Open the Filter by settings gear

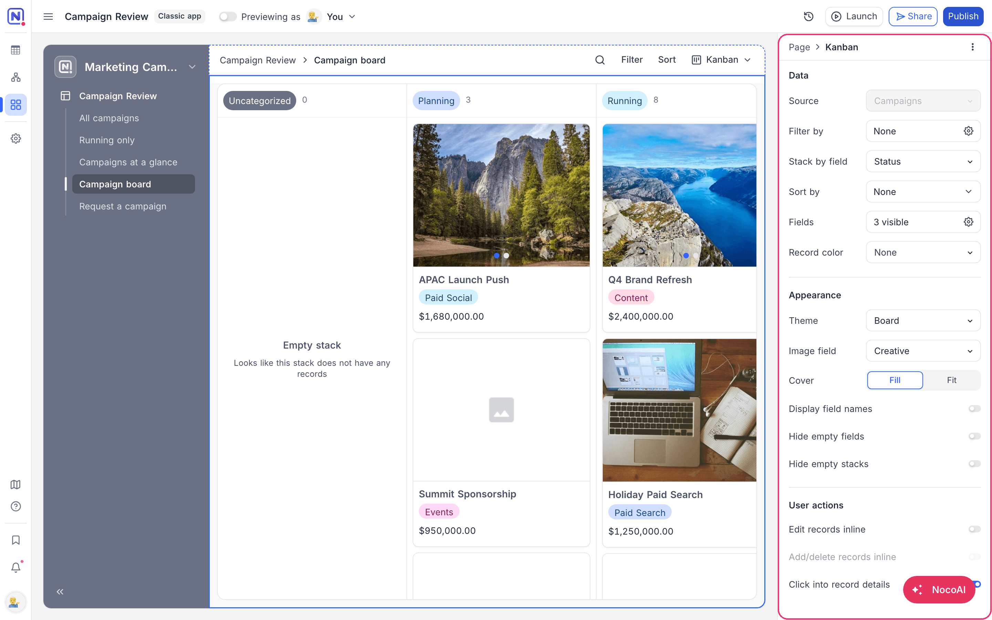968,131
